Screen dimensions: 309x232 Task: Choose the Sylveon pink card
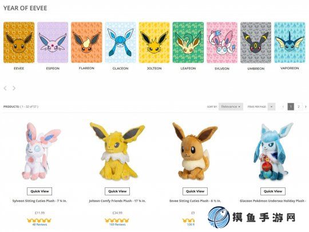click(x=222, y=42)
